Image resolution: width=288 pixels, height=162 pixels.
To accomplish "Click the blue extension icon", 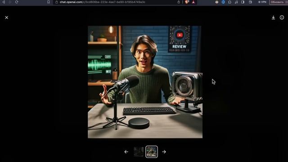I will tap(223, 2).
